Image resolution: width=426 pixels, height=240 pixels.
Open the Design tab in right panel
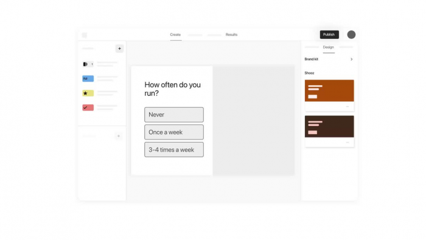pyautogui.click(x=329, y=48)
